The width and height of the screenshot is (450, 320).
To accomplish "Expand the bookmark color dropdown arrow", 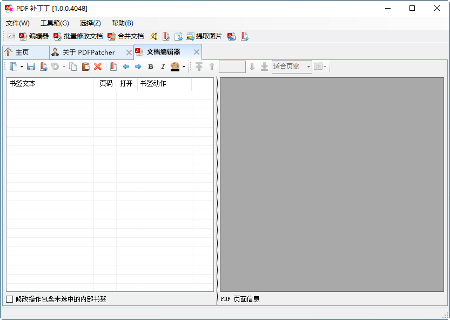I will point(184,66).
